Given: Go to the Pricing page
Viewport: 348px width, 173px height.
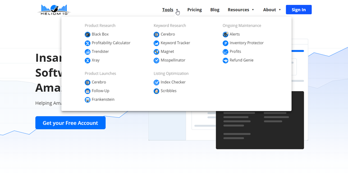Looking at the screenshot, I should coord(194,10).
